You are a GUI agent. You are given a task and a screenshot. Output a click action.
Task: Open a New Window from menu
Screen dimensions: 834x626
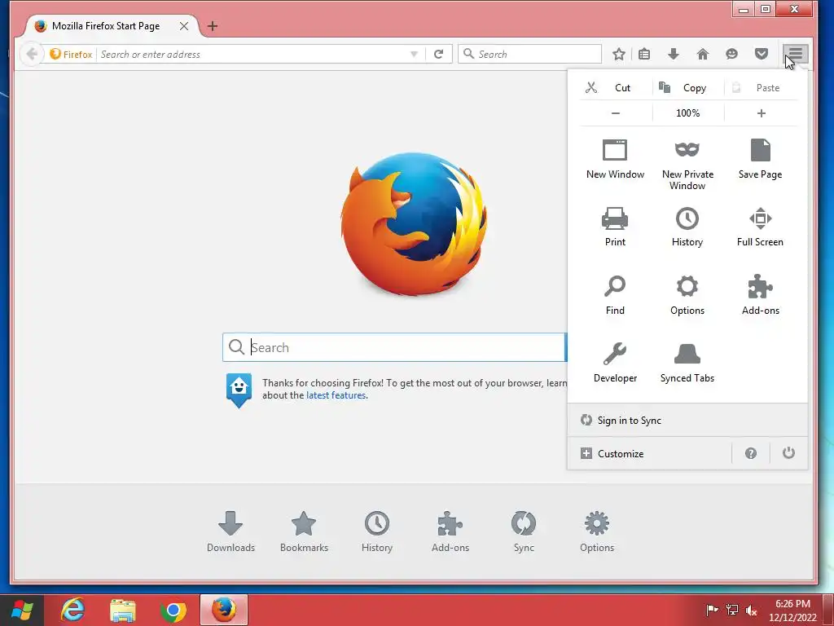pos(615,159)
